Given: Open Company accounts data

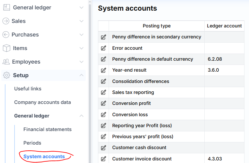Looking at the screenshot, I should pos(42,102).
